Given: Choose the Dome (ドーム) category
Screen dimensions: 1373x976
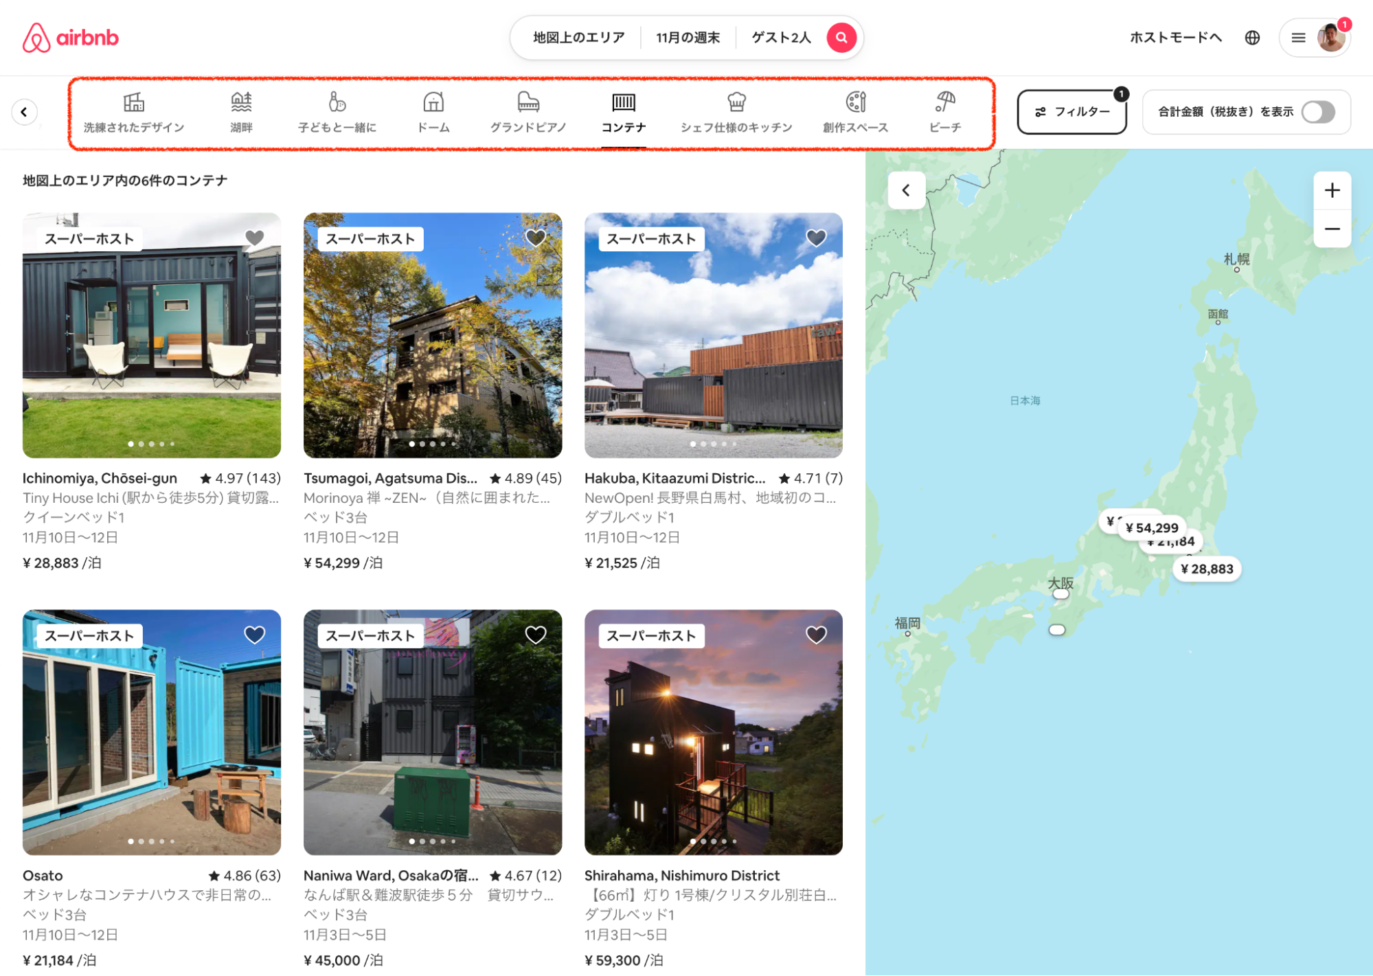Looking at the screenshot, I should [x=433, y=112].
